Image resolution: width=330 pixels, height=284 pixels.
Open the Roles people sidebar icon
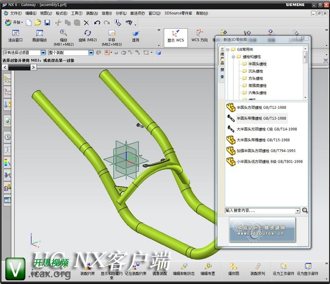tap(7, 187)
